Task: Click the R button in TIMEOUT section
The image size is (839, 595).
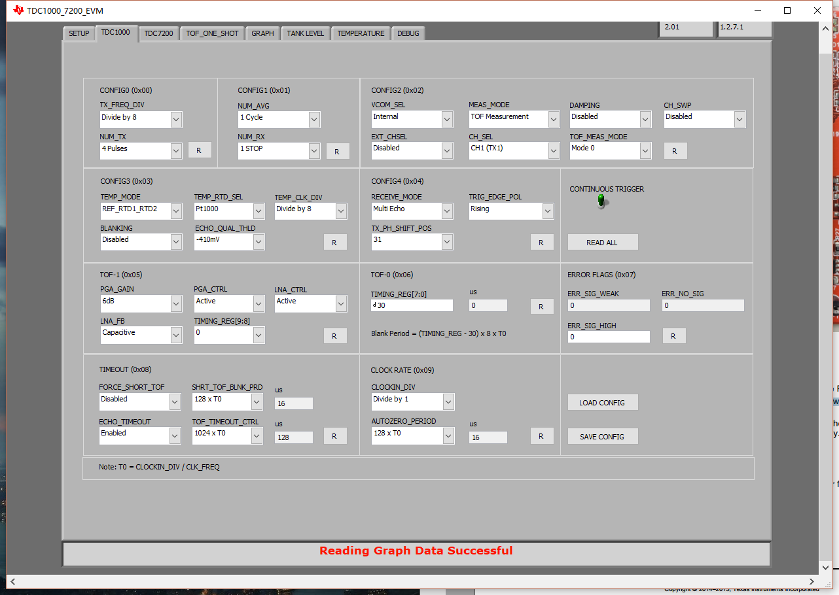Action: (334, 436)
